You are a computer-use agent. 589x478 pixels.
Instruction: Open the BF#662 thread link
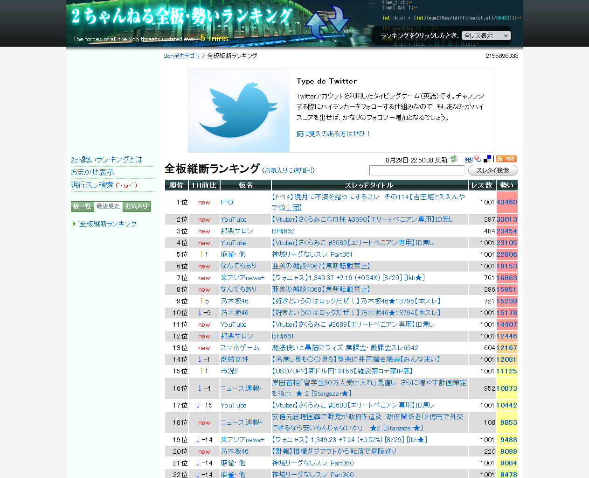point(283,231)
